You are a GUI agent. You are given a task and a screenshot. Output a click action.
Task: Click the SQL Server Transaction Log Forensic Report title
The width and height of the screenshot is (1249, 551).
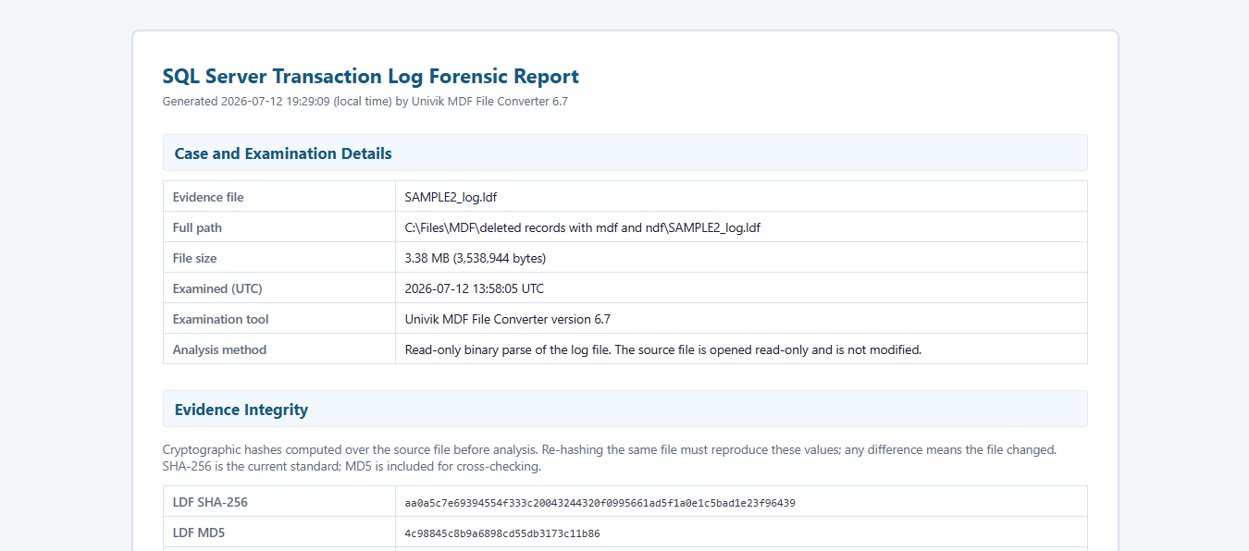[x=371, y=77]
